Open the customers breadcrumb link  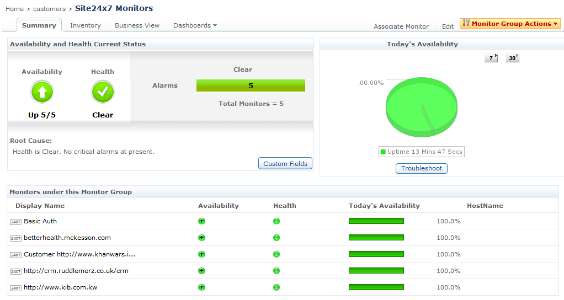click(x=49, y=9)
